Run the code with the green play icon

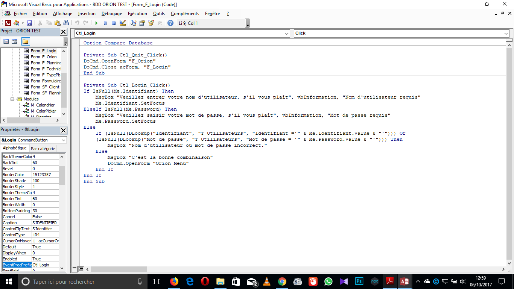click(96, 23)
